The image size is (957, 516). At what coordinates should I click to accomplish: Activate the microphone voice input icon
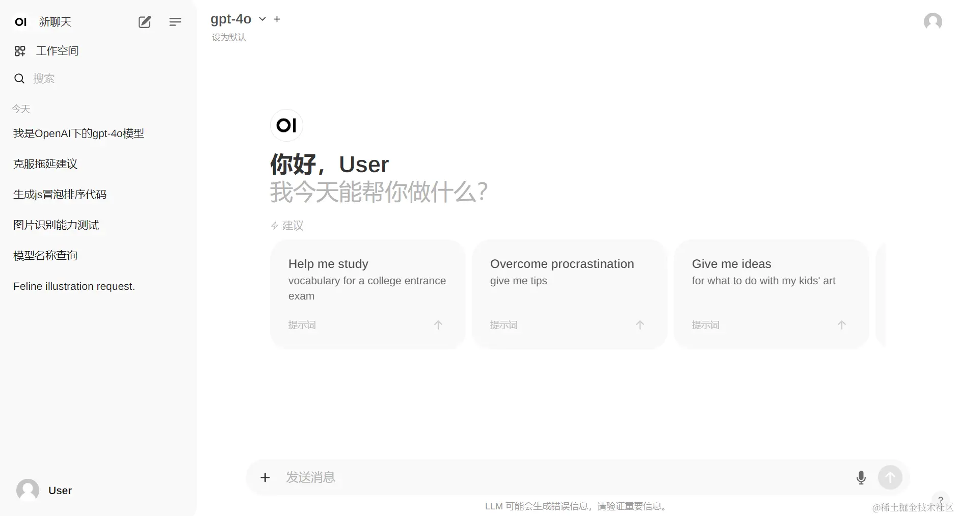click(861, 477)
